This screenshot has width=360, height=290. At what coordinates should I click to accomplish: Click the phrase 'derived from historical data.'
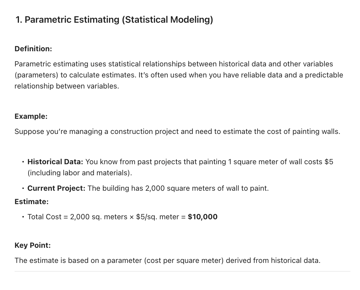coord(273,260)
